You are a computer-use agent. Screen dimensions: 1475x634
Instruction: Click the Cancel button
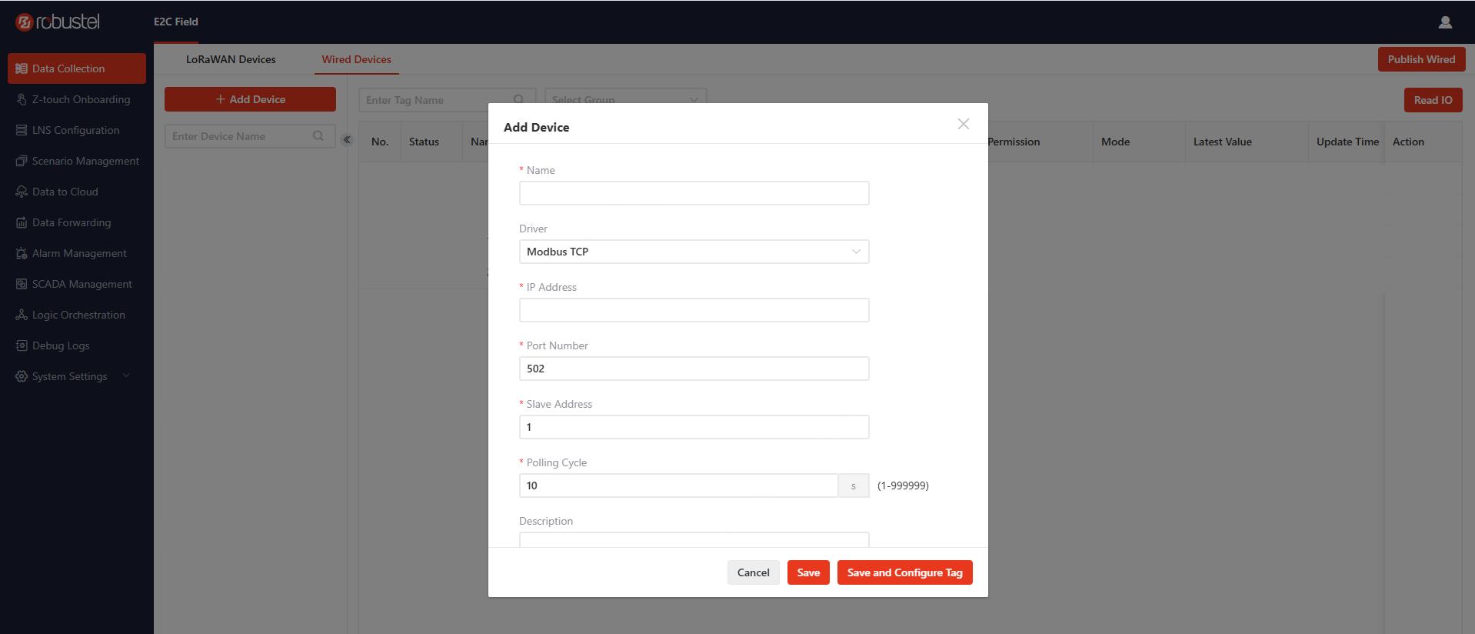pos(753,572)
